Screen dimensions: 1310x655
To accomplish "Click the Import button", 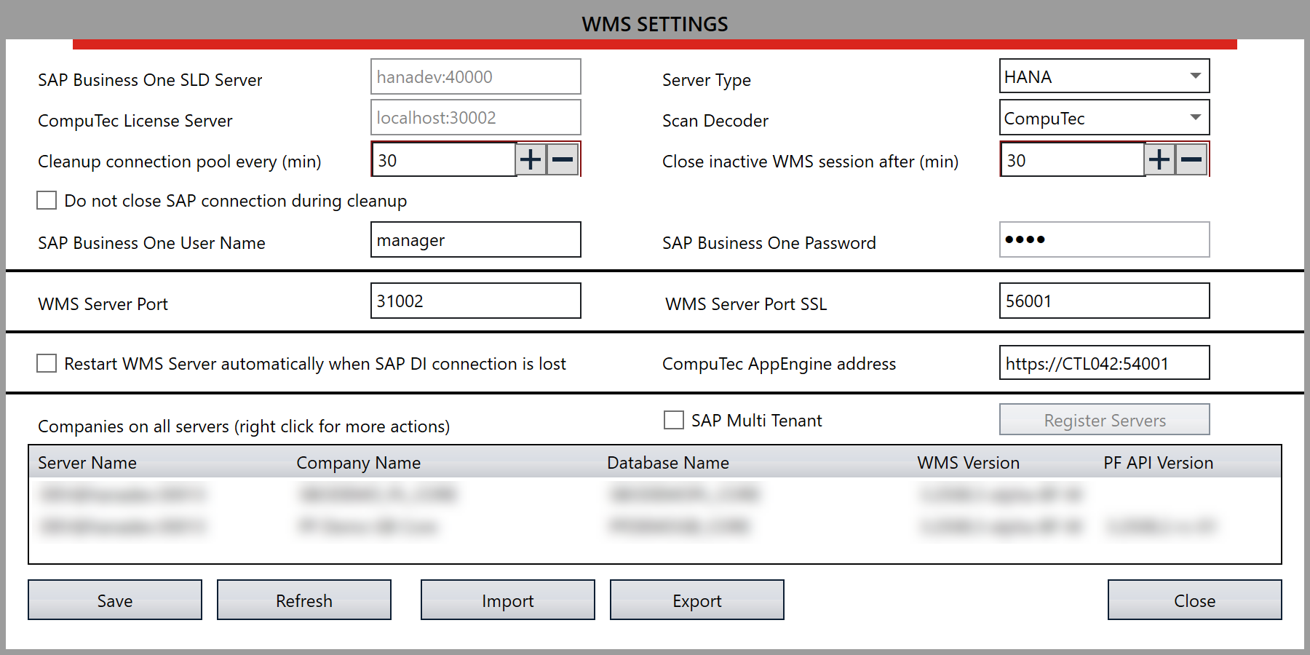I will pyautogui.click(x=507, y=600).
